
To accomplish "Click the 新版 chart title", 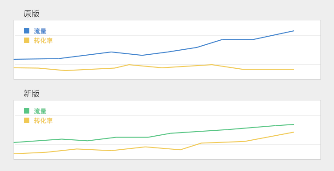I will (x=32, y=94).
